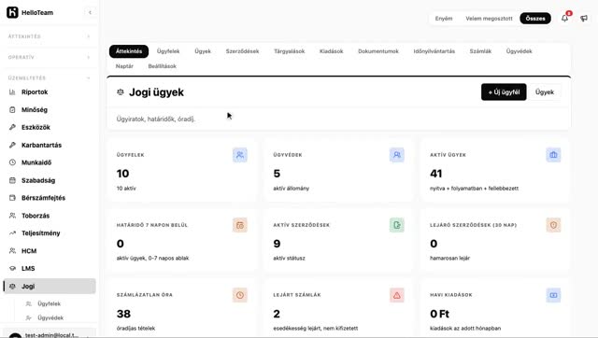
Task: Open Minőség clipboard icon in sidebar
Action: point(12,110)
